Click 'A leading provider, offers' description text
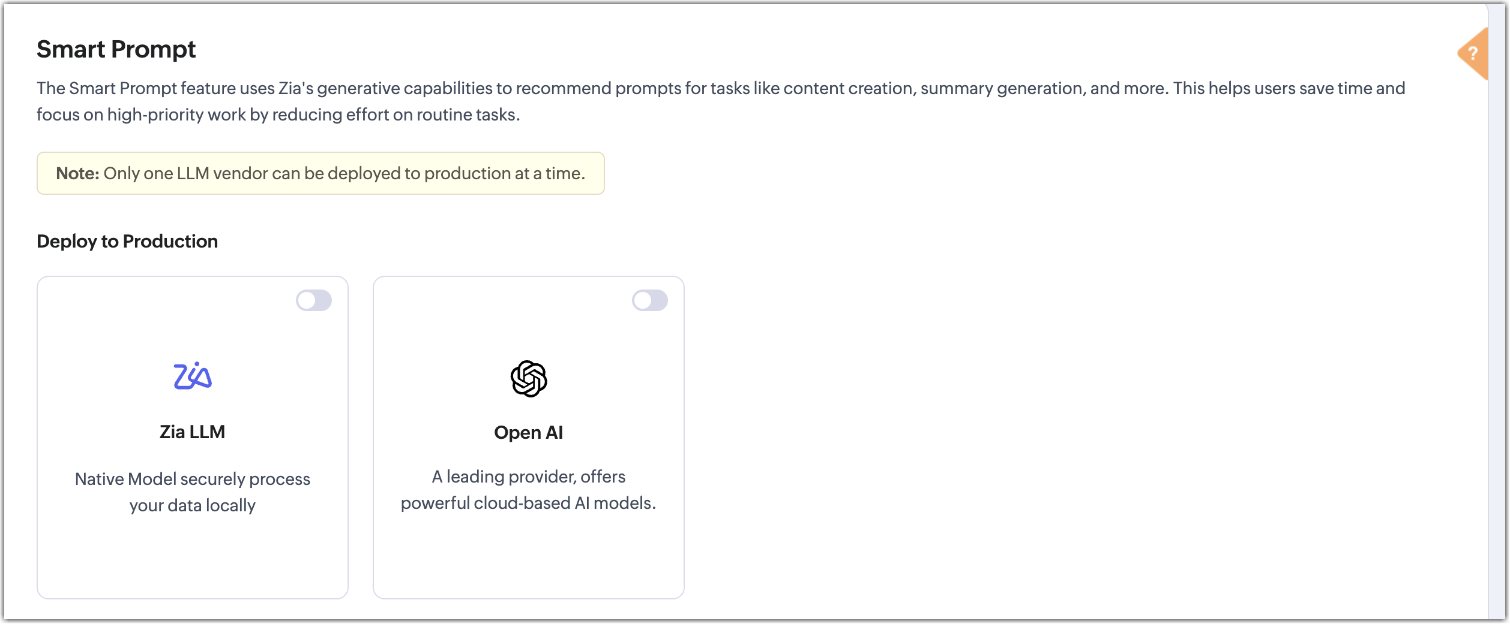This screenshot has width=1510, height=624. [x=529, y=477]
